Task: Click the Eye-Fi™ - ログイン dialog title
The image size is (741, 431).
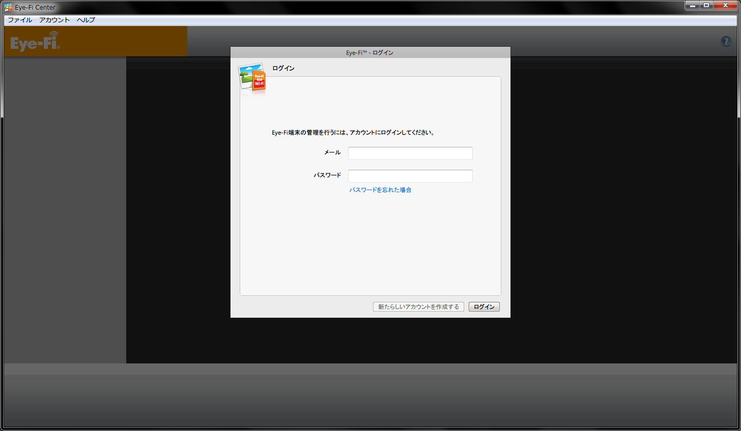Action: 370,53
